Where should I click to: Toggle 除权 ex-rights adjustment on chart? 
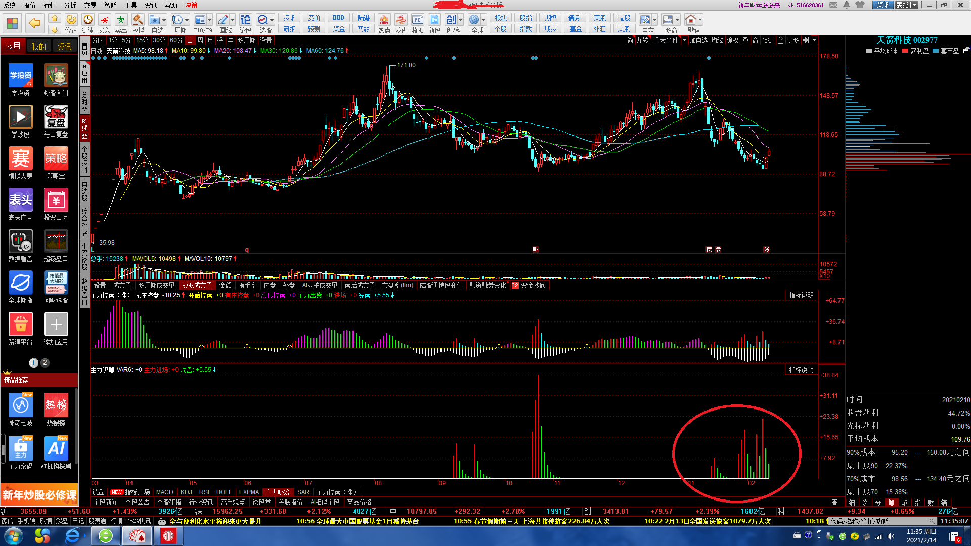click(x=732, y=40)
